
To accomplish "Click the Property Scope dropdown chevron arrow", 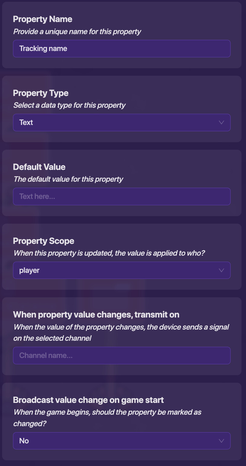I will 221,270.
